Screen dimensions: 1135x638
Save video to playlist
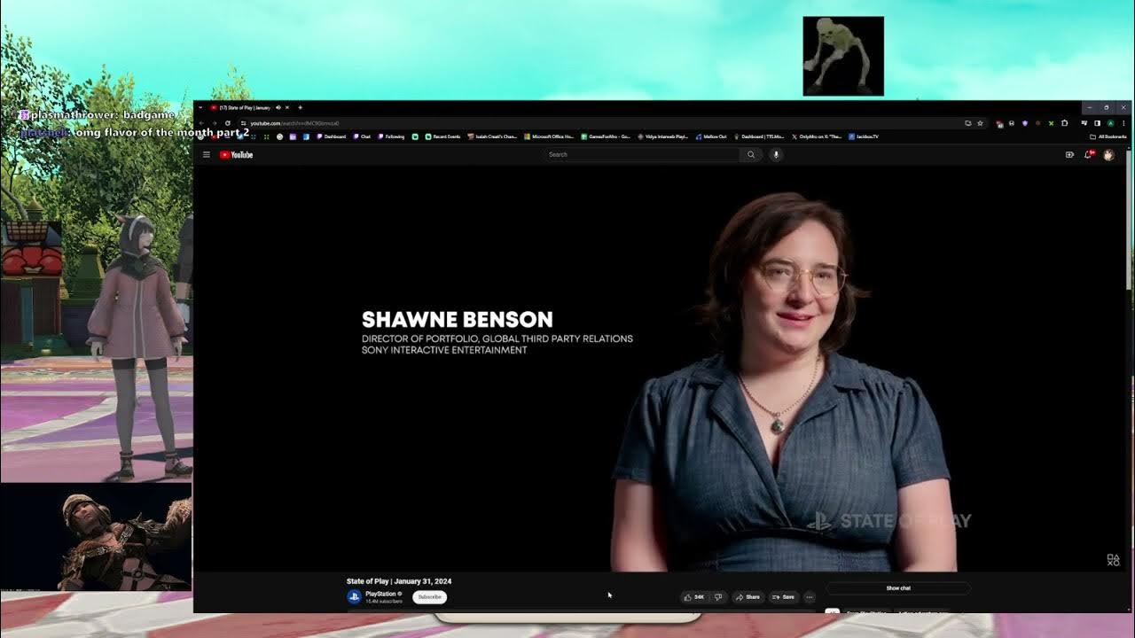pyautogui.click(x=784, y=597)
